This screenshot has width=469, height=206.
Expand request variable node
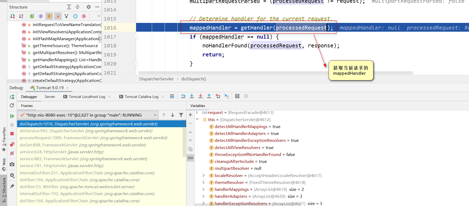point(197,113)
